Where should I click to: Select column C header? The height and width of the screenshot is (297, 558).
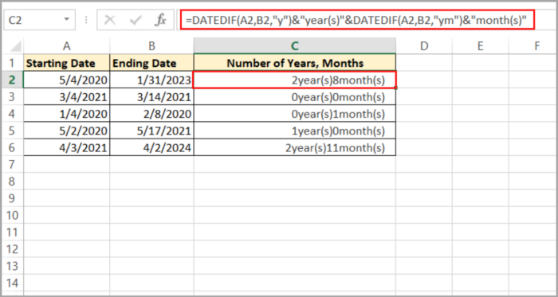295,46
